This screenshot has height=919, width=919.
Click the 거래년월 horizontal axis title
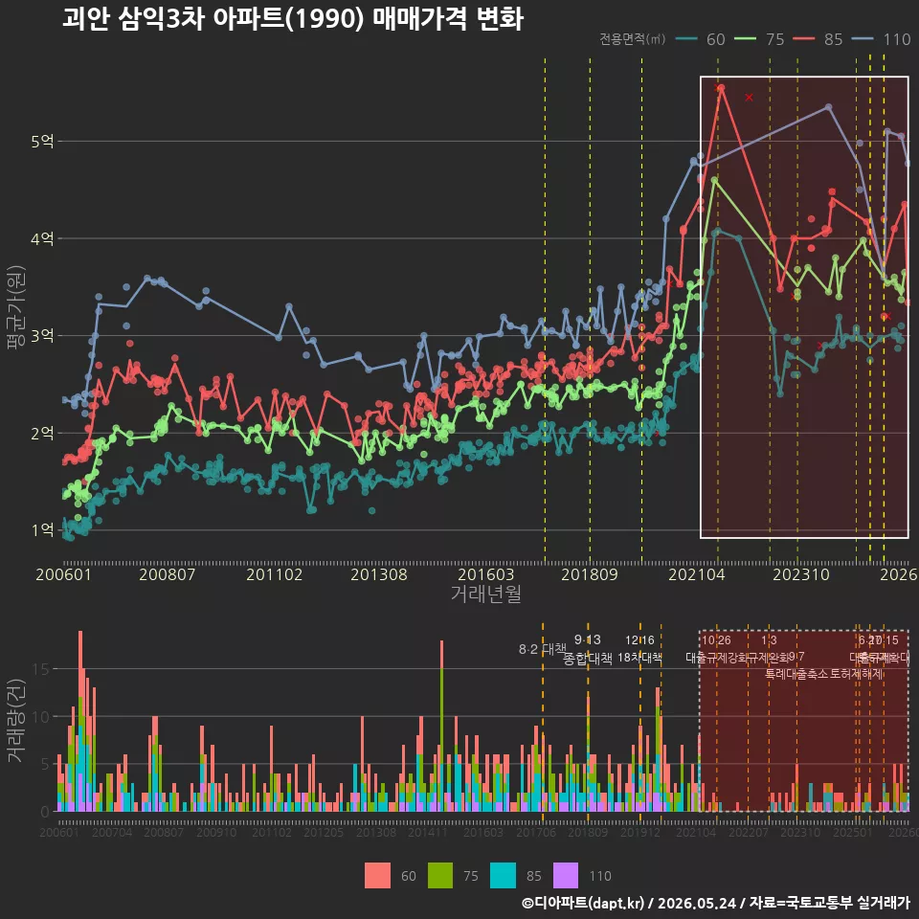pos(486,594)
